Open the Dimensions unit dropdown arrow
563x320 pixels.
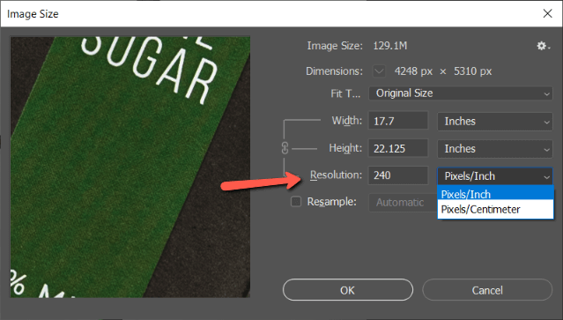point(379,71)
